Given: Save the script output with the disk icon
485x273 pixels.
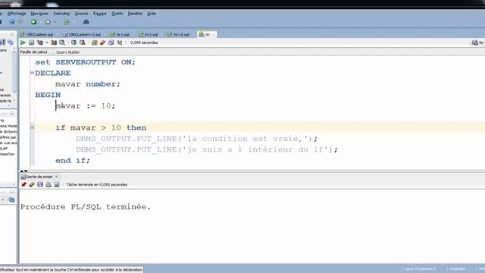Looking at the screenshot, I should tap(40, 184).
